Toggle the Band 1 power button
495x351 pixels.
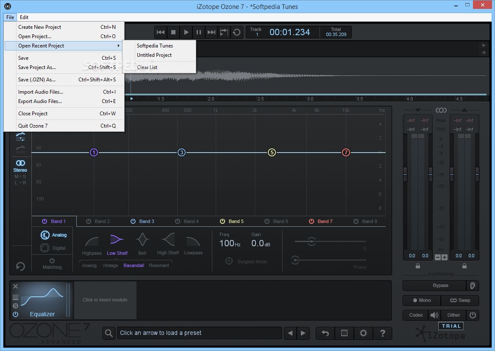44,221
